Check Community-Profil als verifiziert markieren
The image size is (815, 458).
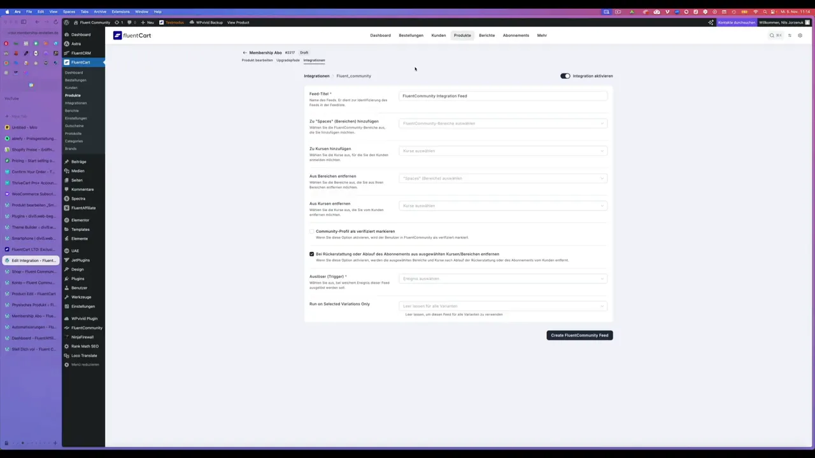(311, 231)
